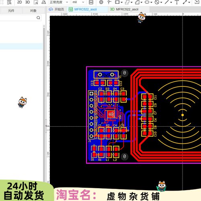Open the brightness mode dropdown
The width and height of the screenshot is (201, 201).
(x=59, y=2)
